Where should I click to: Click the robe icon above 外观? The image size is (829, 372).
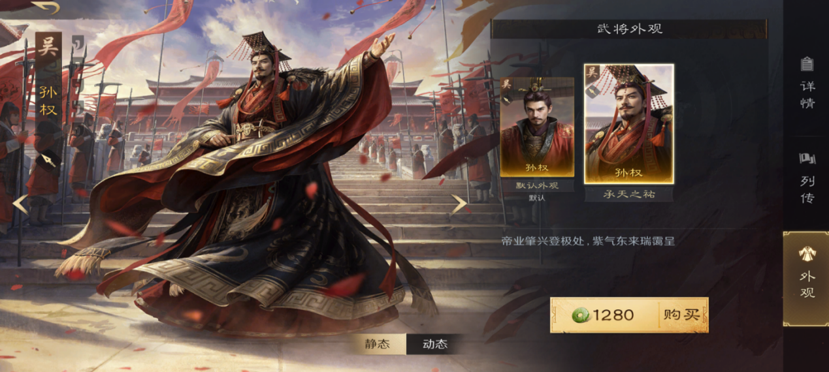[x=807, y=253]
